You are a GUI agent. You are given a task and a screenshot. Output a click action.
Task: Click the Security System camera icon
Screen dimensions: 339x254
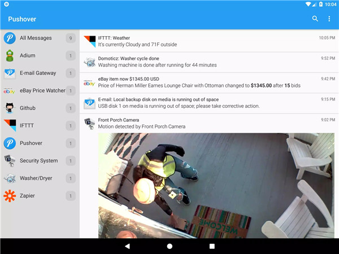10,160
